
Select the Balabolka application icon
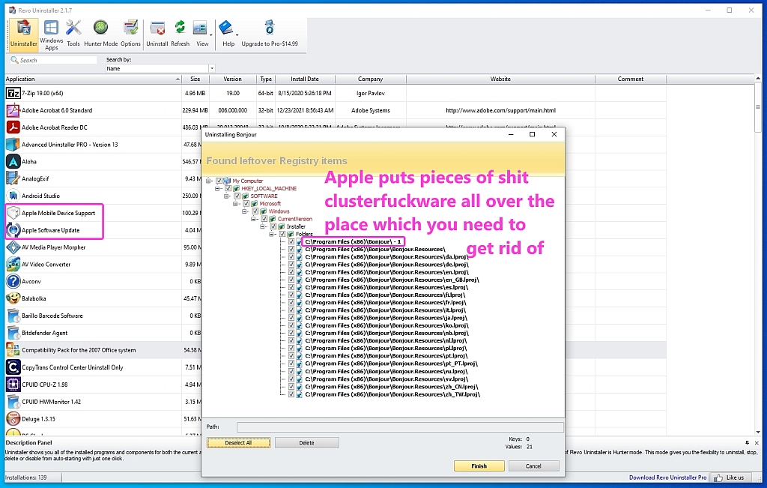[13, 298]
